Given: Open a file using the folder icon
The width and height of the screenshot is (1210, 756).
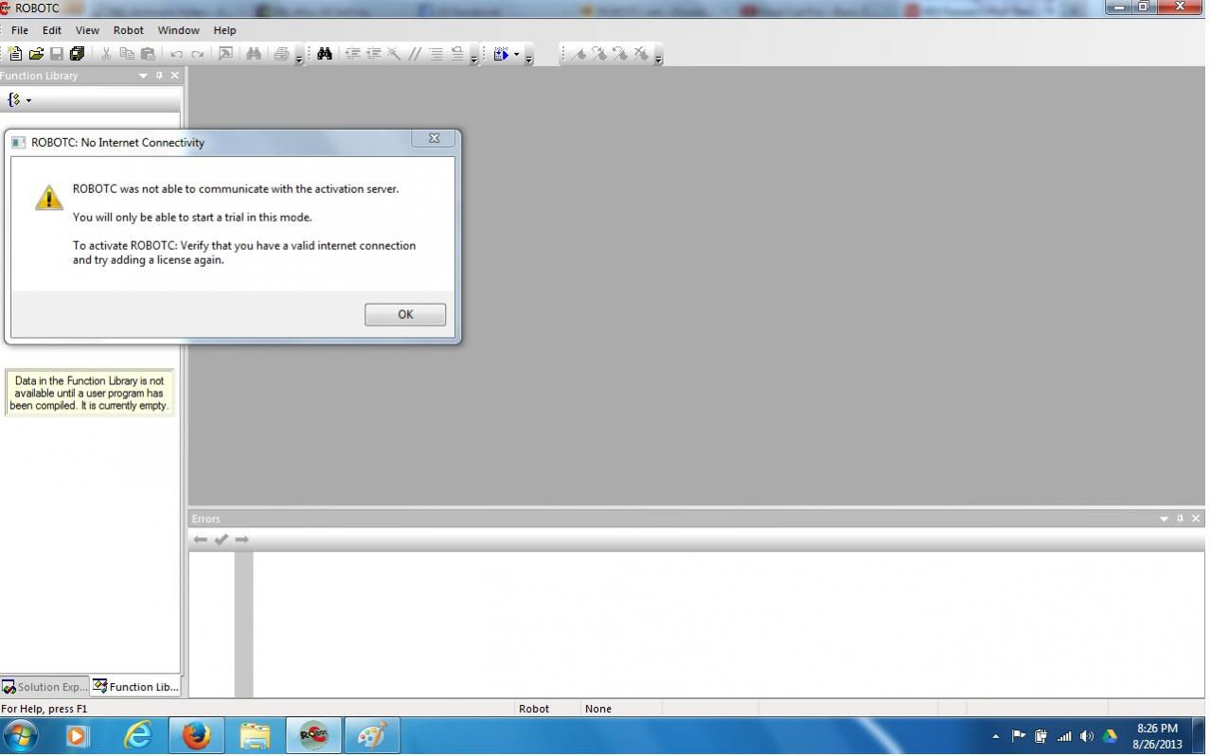Looking at the screenshot, I should (x=36, y=54).
